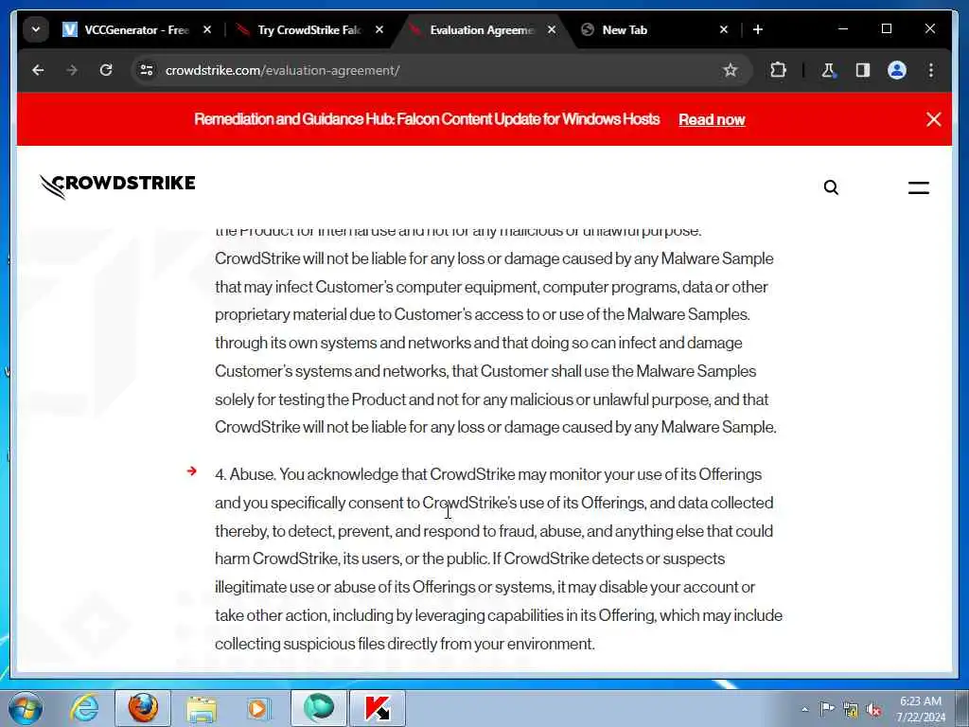This screenshot has width=969, height=727.
Task: Open the CrowdStrike hamburger menu
Action: (x=918, y=188)
